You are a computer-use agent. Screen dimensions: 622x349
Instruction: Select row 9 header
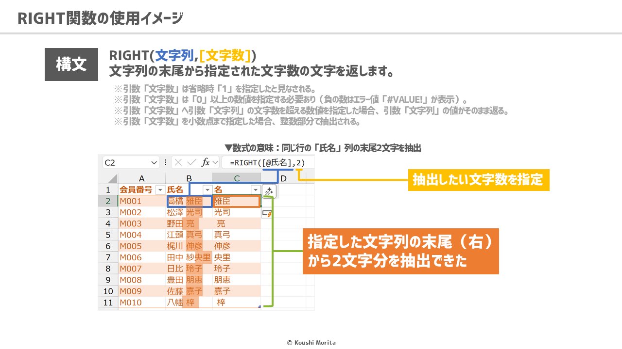coord(108,280)
